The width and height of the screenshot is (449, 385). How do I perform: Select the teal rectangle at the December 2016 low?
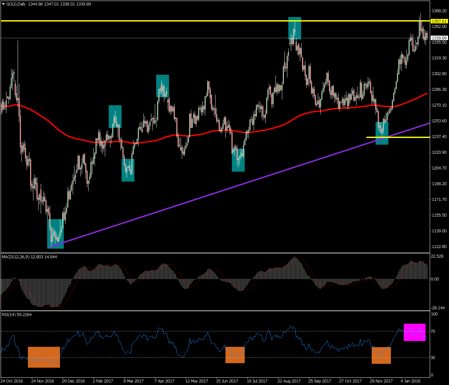click(x=55, y=234)
